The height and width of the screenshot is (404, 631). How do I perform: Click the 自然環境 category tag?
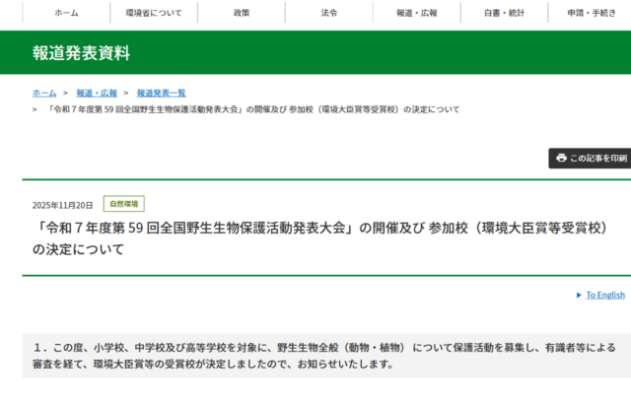[x=123, y=204]
